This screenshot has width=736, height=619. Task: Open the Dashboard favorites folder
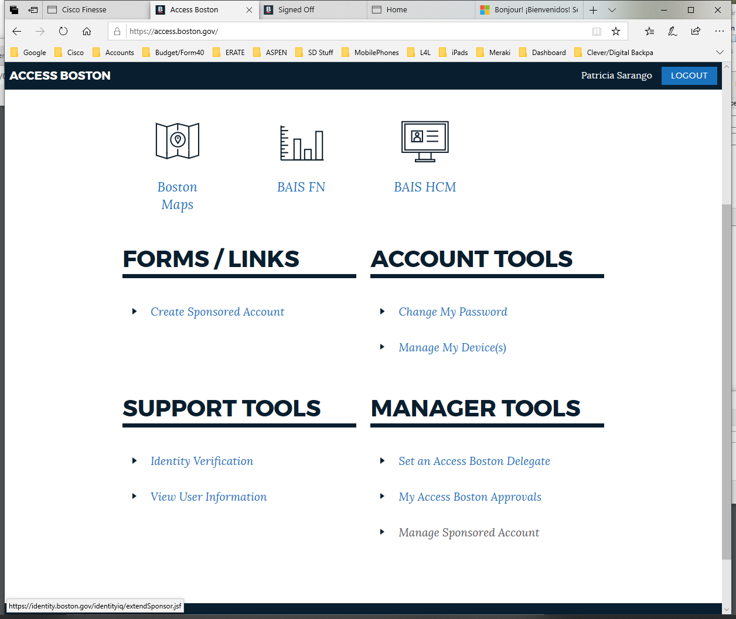pos(542,52)
